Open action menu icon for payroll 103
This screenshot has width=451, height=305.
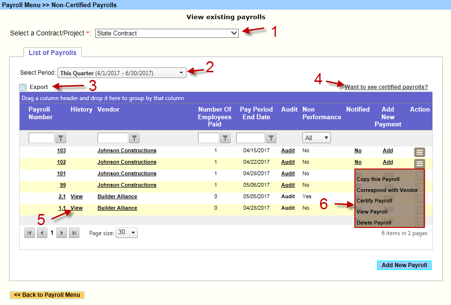point(419,152)
